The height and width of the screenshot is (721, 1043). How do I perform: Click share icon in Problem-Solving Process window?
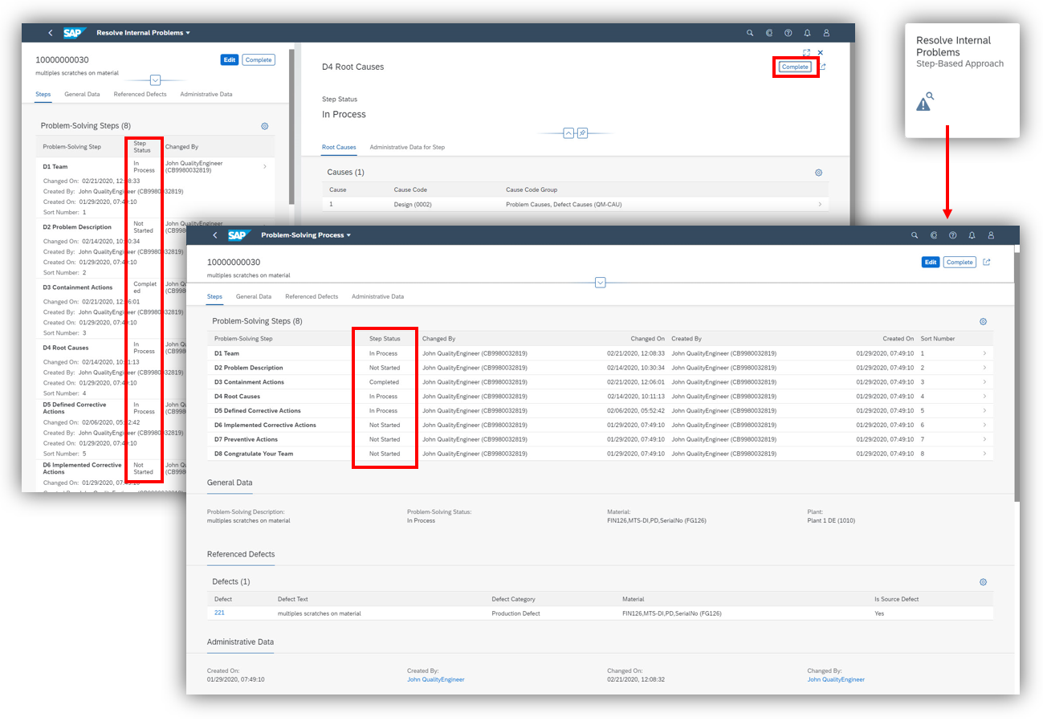click(x=987, y=262)
